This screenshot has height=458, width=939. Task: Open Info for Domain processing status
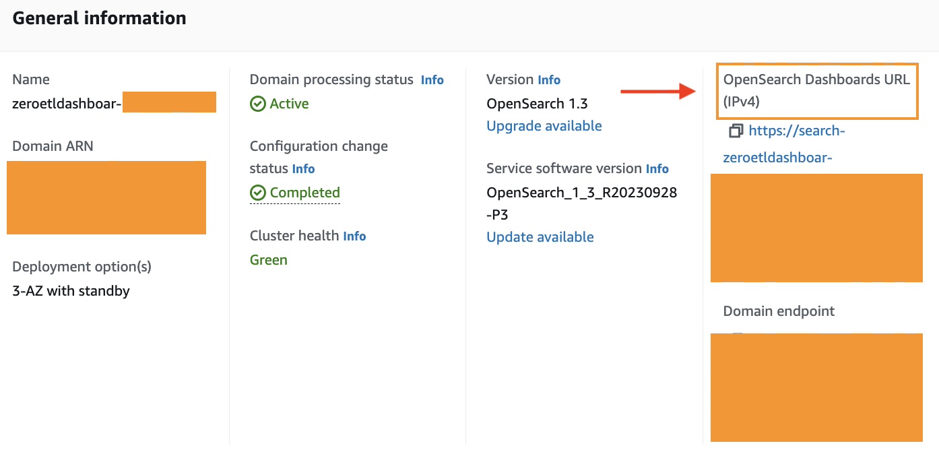click(432, 80)
